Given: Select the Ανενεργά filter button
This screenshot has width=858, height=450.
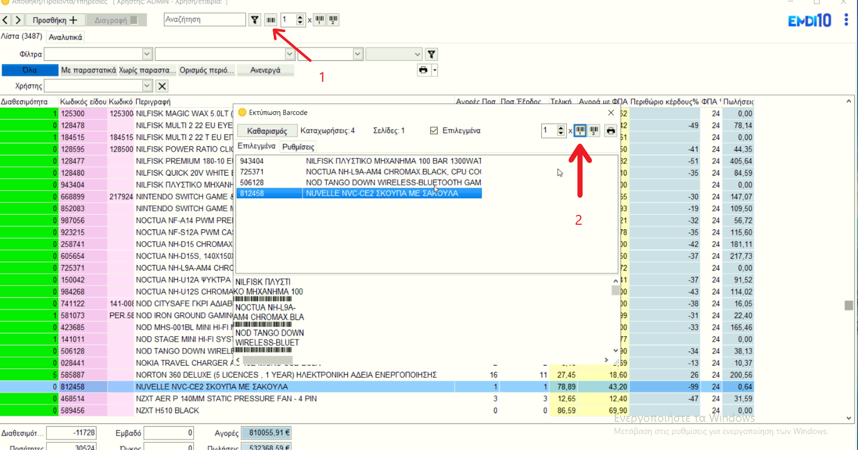Looking at the screenshot, I should pyautogui.click(x=265, y=70).
